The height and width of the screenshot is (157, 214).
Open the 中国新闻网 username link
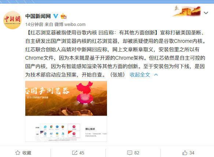pyautogui.click(x=38, y=16)
